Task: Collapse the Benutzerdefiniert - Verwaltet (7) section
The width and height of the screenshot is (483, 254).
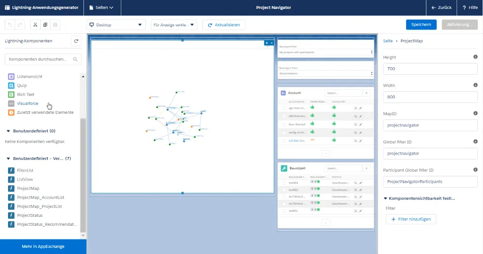Action: pos(8,159)
